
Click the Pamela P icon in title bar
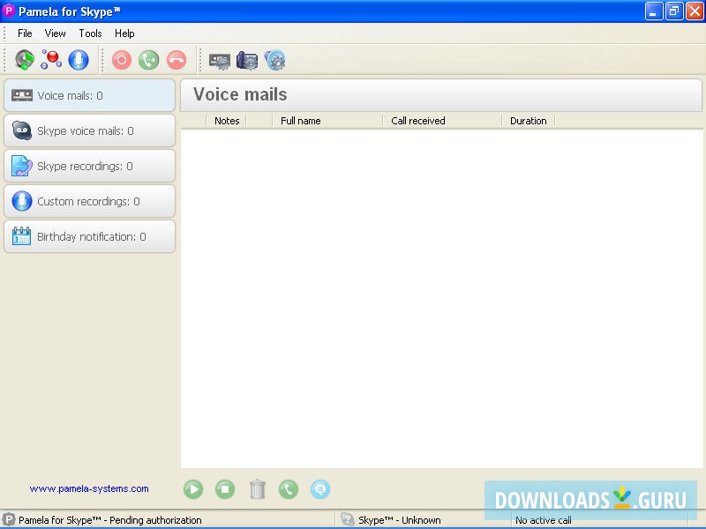click(9, 11)
